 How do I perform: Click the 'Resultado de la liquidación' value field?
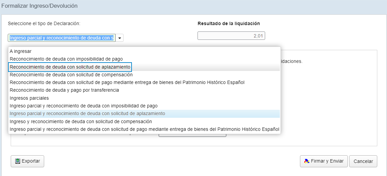tap(231, 36)
